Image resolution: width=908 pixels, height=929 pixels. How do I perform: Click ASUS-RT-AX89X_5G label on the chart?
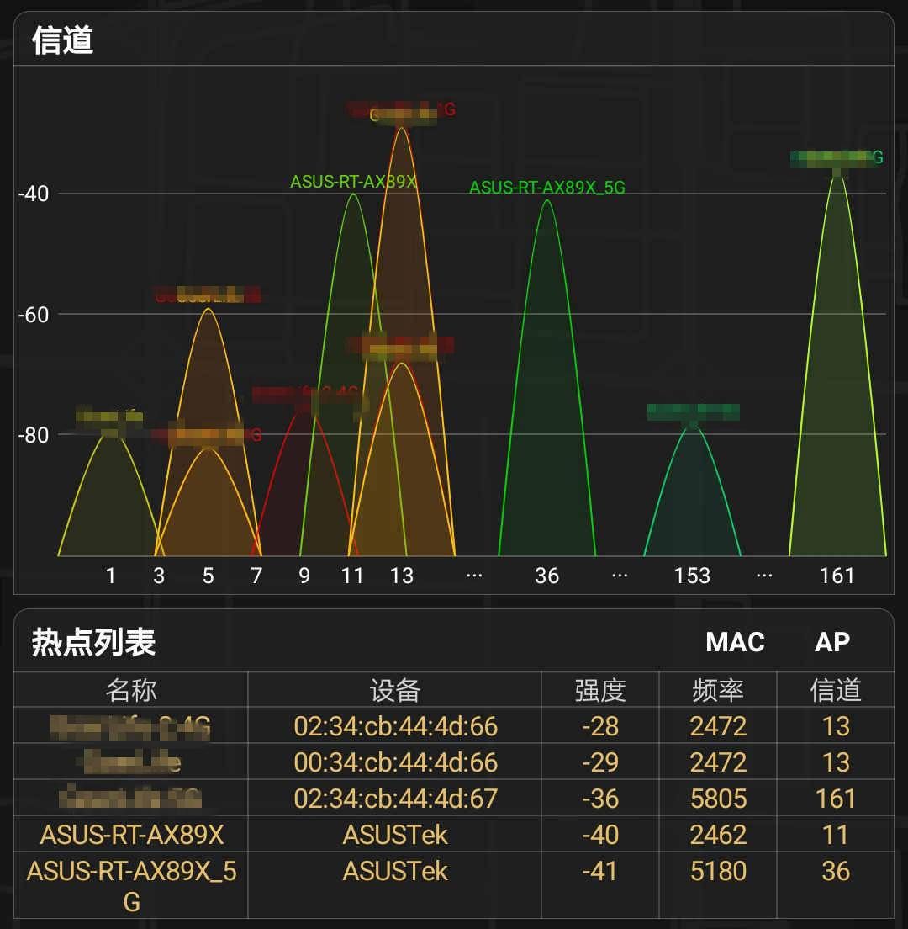pyautogui.click(x=547, y=187)
